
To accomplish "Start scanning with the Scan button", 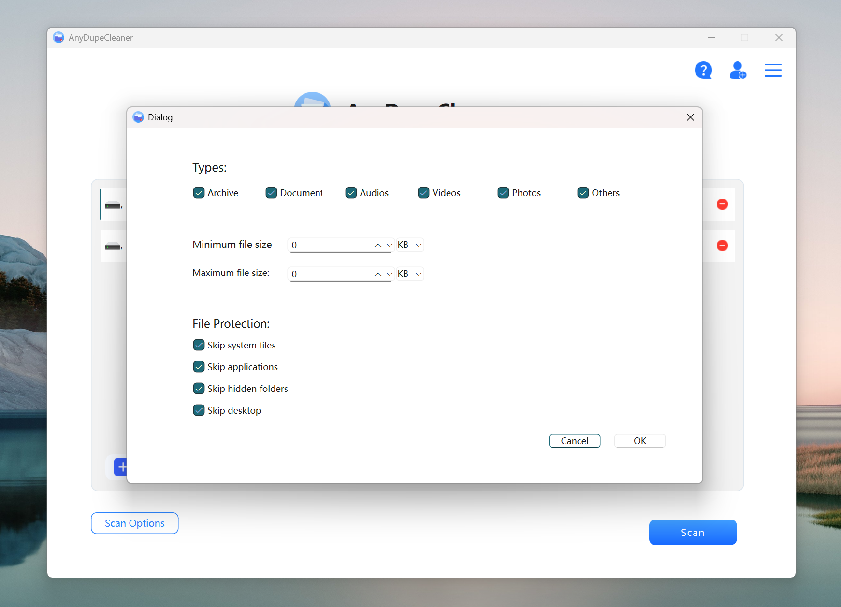I will pyautogui.click(x=692, y=532).
